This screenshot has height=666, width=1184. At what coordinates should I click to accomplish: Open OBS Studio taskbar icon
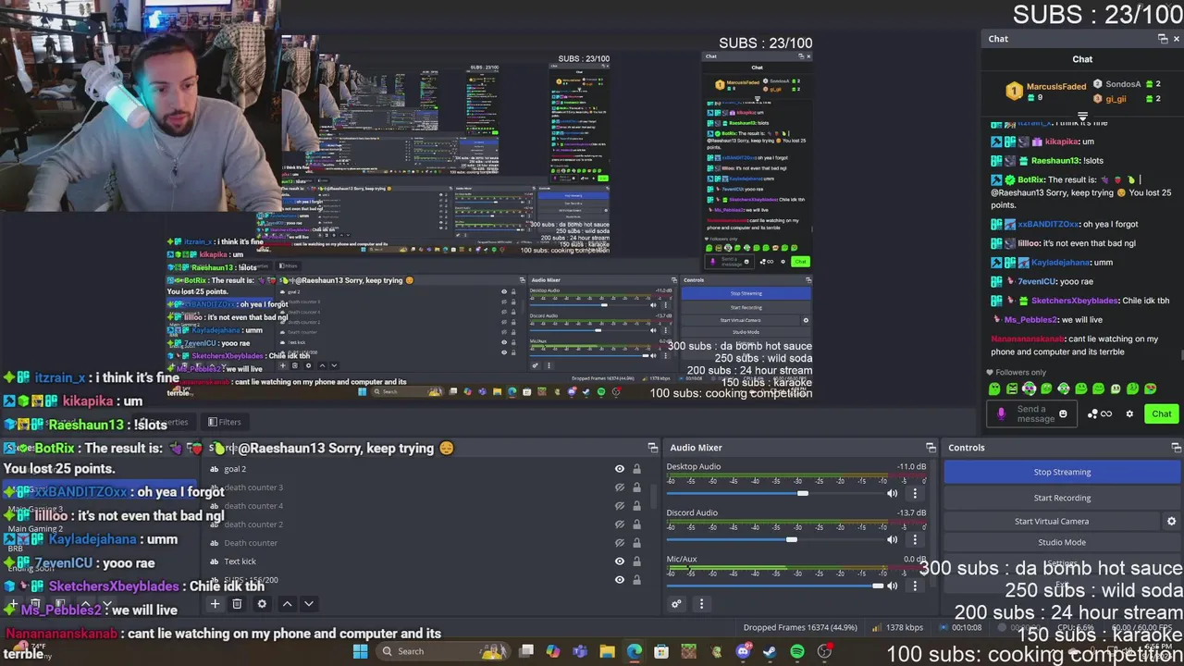point(823,651)
